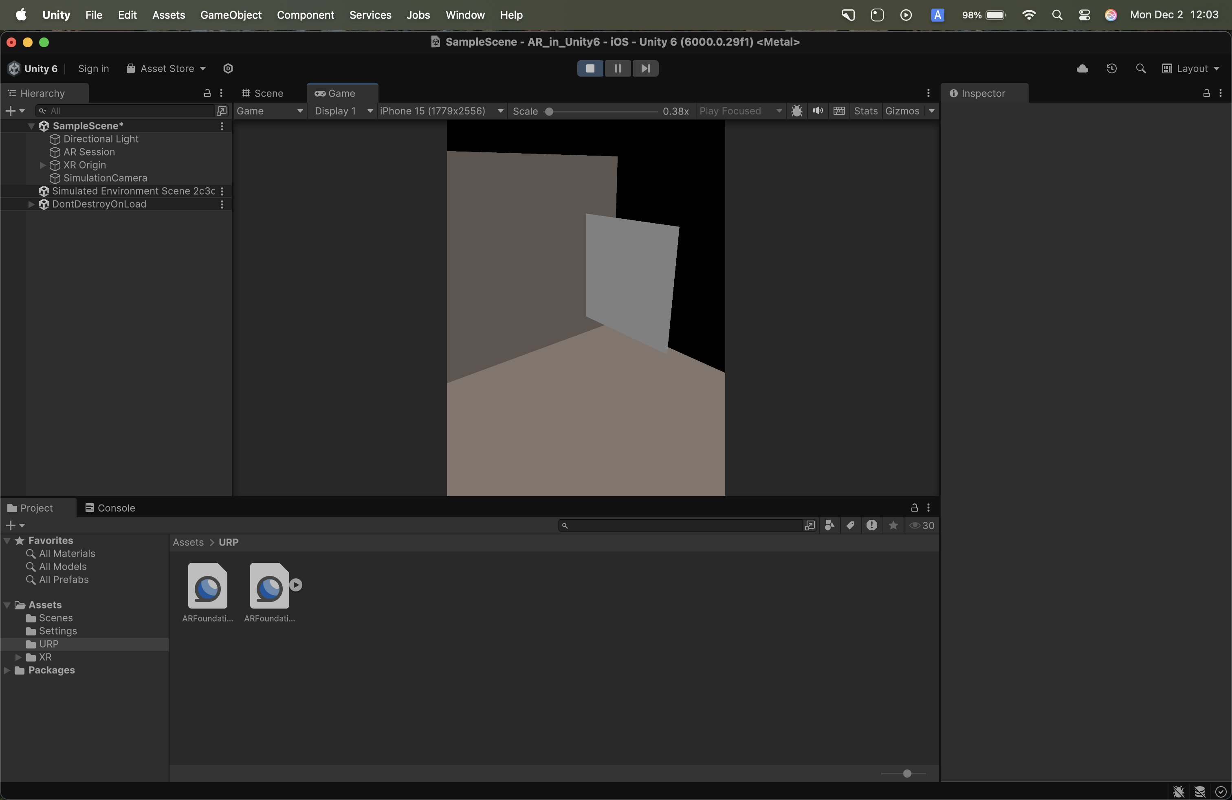Open the Undo History icon

coord(1111,68)
